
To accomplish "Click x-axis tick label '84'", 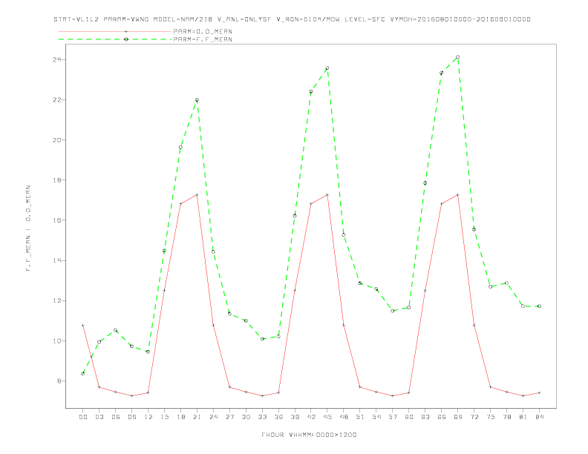I will tap(539, 417).
